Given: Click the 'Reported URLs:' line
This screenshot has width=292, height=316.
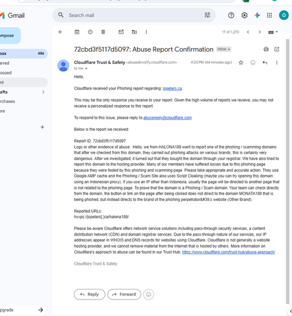Looking at the screenshot, I should [x=88, y=211].
